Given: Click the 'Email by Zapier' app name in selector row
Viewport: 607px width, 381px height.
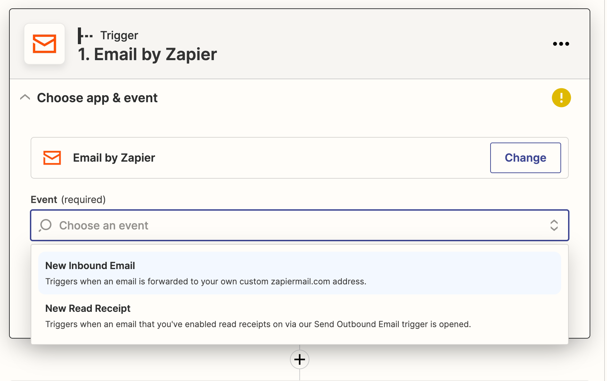Looking at the screenshot, I should [114, 158].
